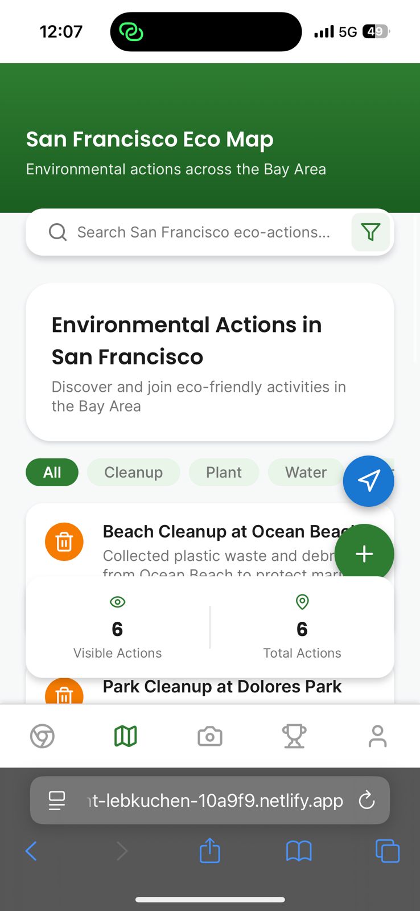Screen dimensions: 420x911
Task: Tap Safari page menu icon in address bar
Action: tap(57, 801)
